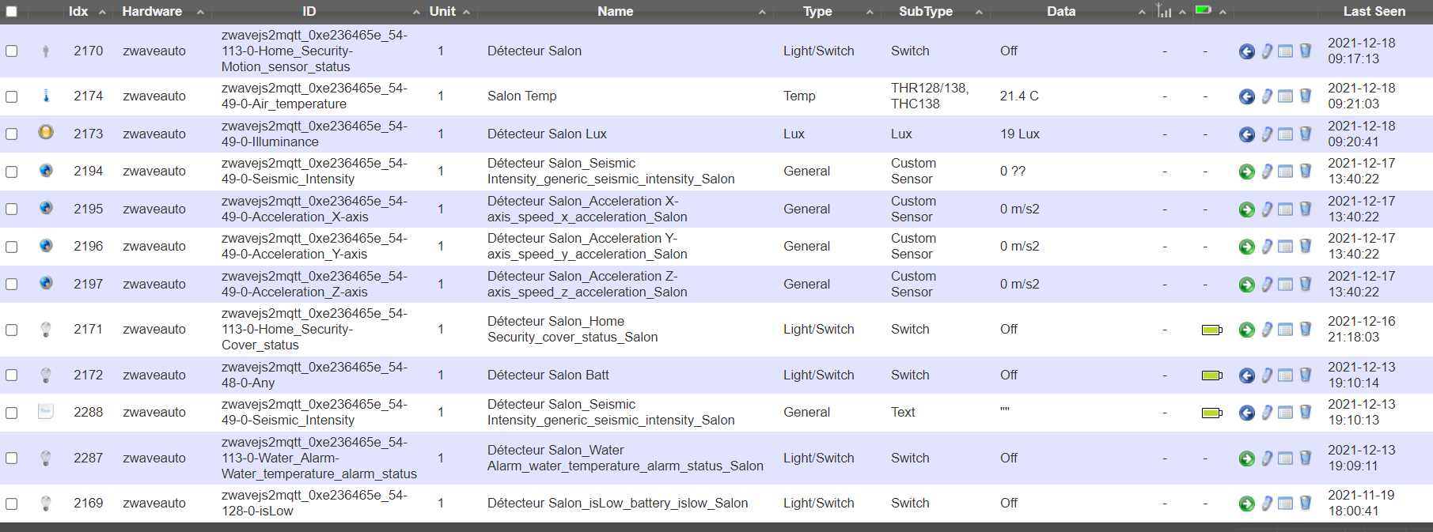The height and width of the screenshot is (532, 1433).
Task: Delete device 2170 with the trash icon
Action: [1306, 51]
